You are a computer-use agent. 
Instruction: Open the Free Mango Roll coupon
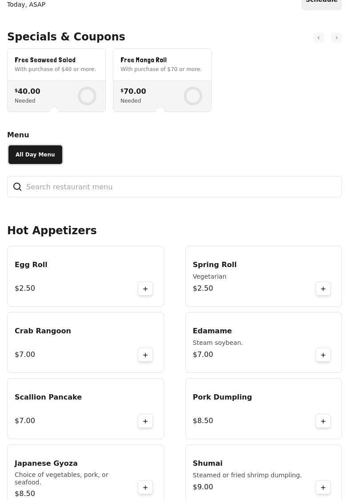pyautogui.click(x=162, y=64)
